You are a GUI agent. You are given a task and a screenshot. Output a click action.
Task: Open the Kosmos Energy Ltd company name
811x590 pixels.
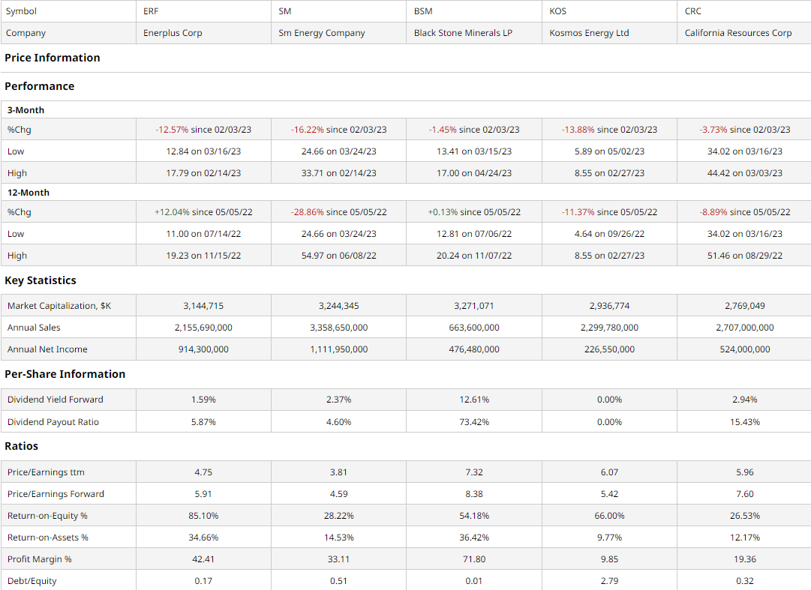click(x=589, y=33)
